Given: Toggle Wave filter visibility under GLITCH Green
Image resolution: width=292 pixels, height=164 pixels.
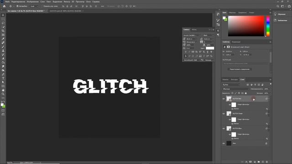Looking at the screenshot, I should point(232,123).
